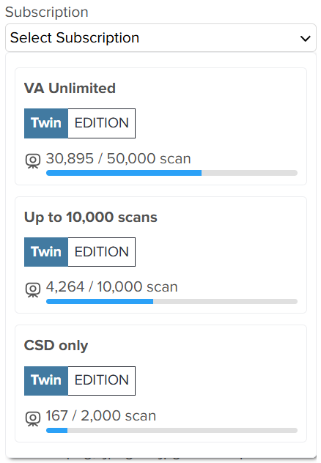This screenshot has height=463, width=321.
Task: Click EDITION label in Up to 10,000 scans card
Action: [102, 252]
